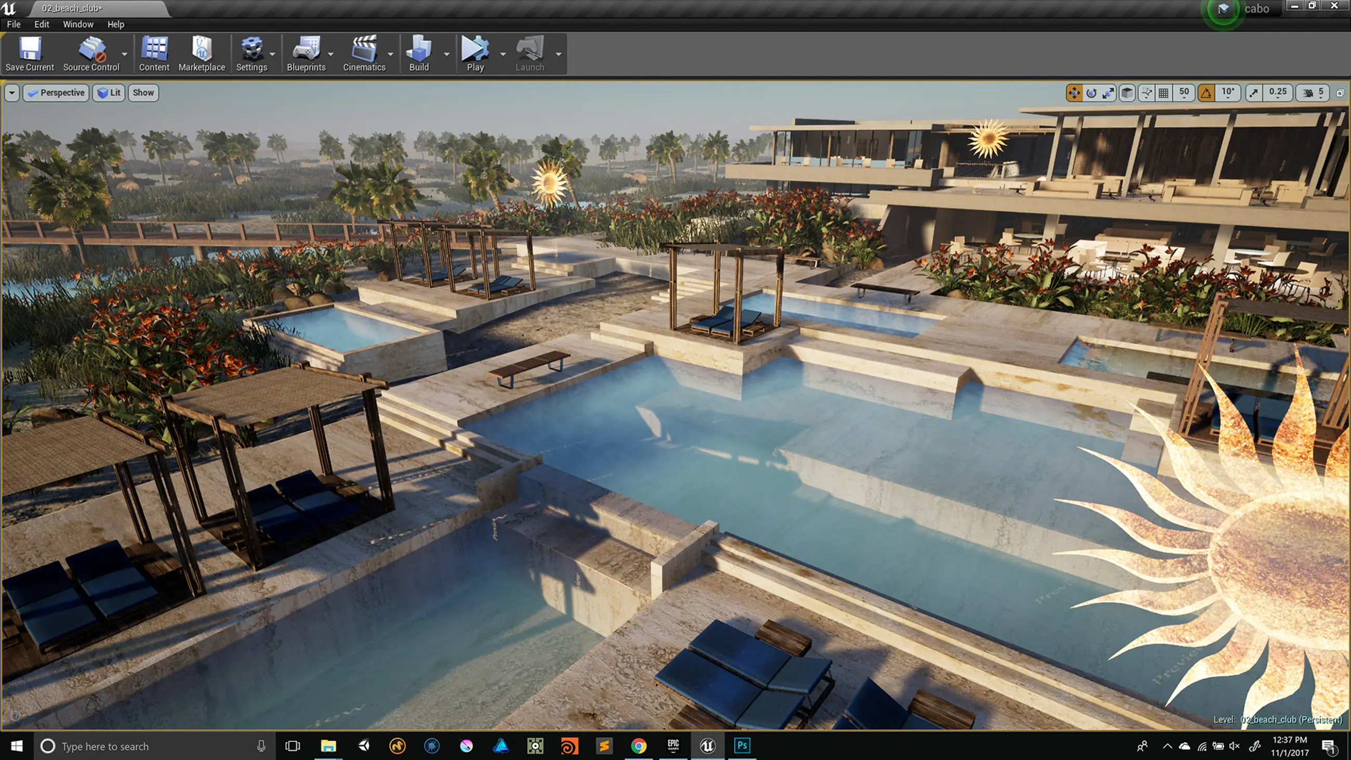Open the rotation snap 10° dropdown
This screenshot has width=1351, height=760.
(1228, 93)
